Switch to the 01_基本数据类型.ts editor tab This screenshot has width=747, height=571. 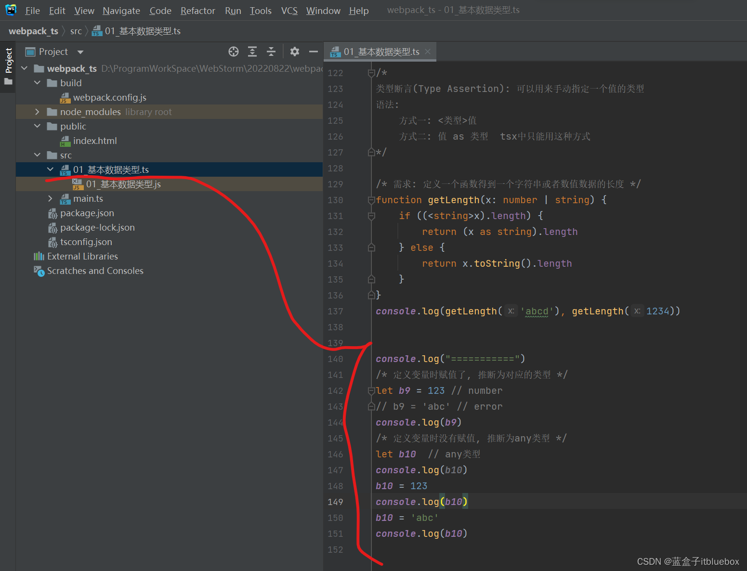(x=381, y=52)
